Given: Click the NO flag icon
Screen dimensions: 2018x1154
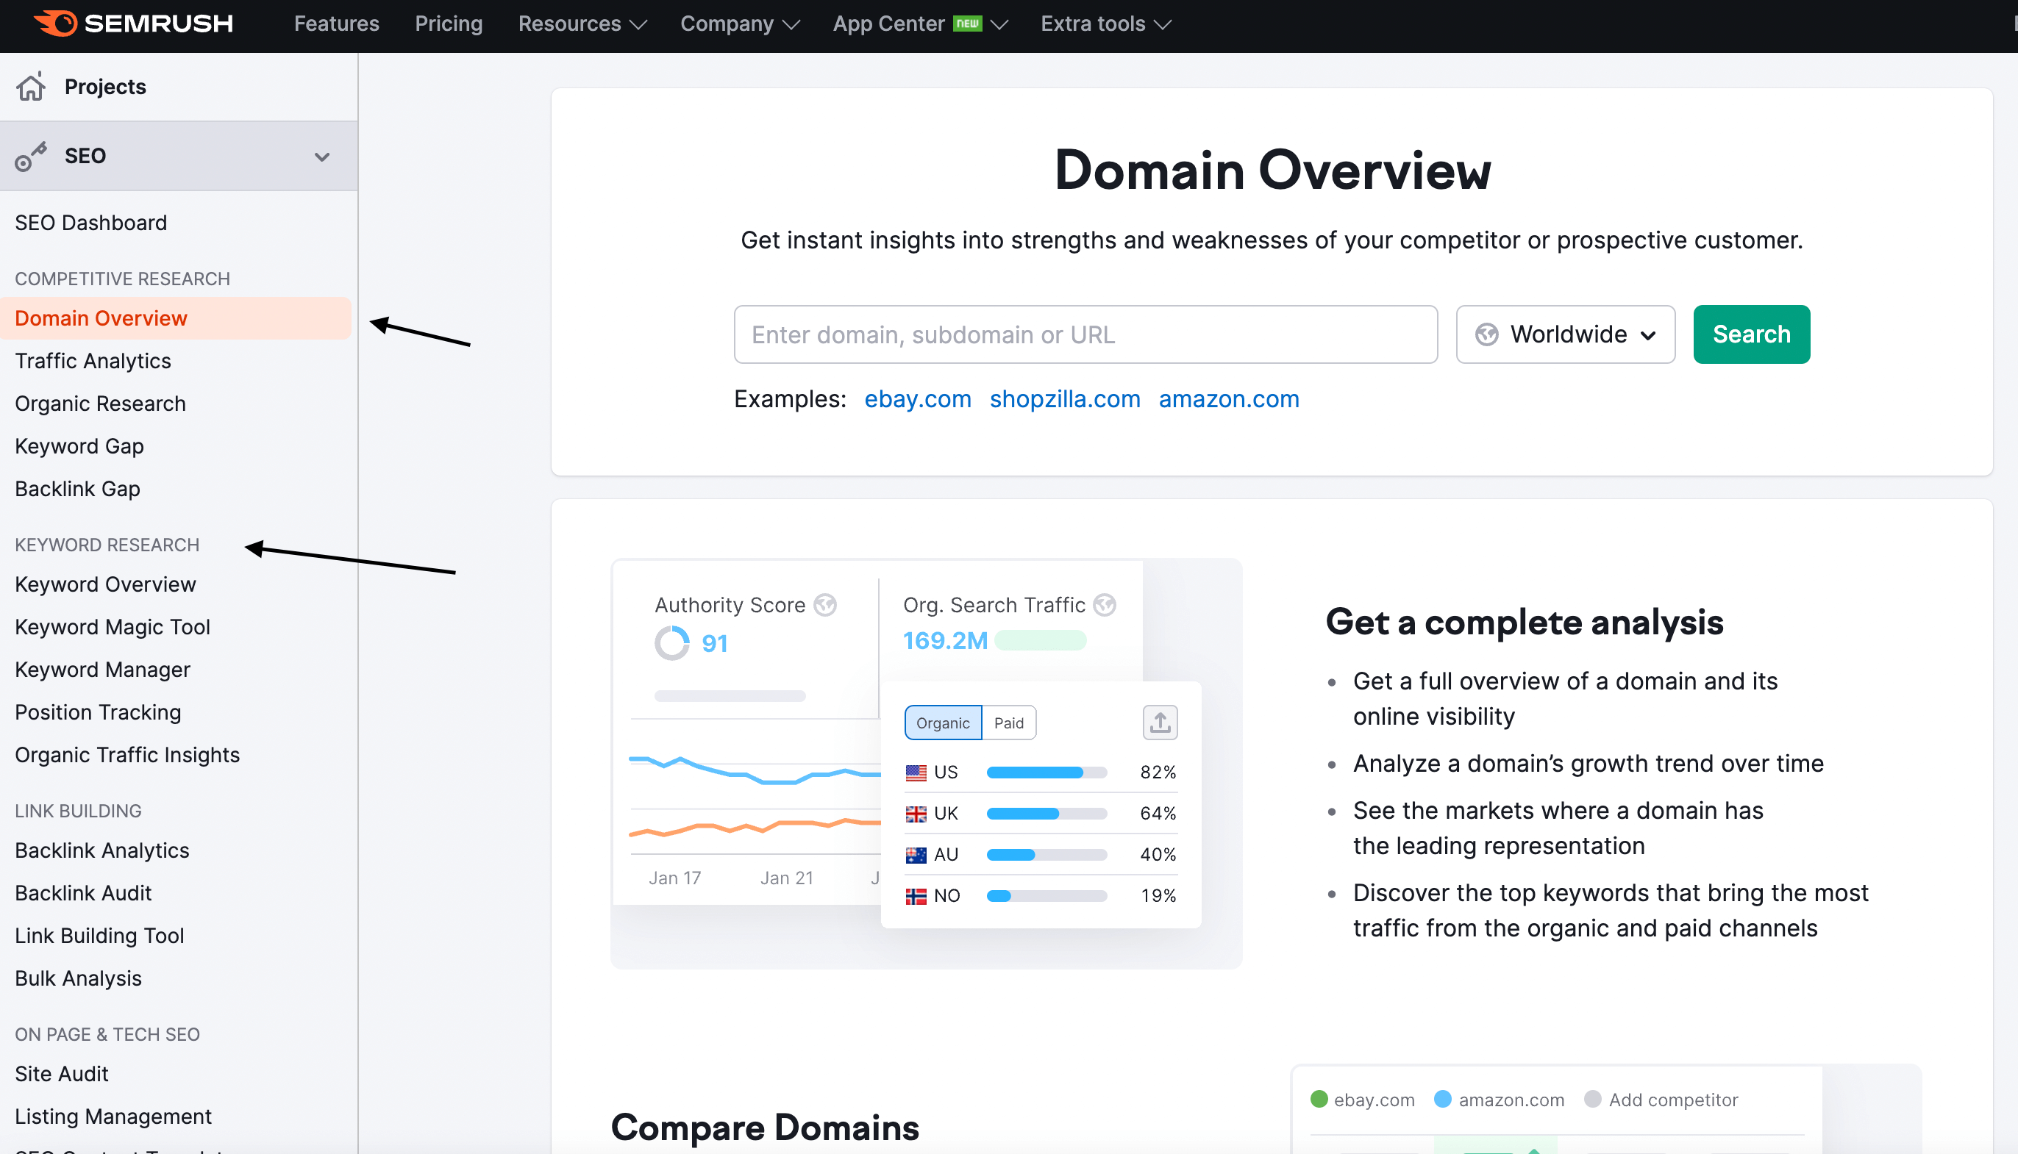Looking at the screenshot, I should pyautogui.click(x=916, y=895).
